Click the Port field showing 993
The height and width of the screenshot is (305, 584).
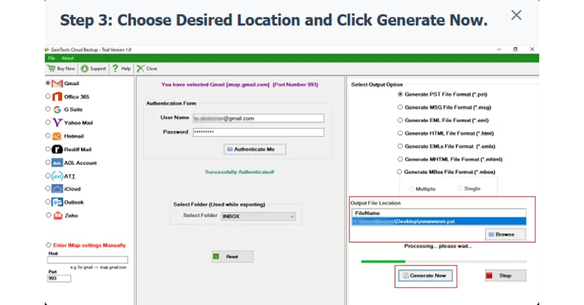point(59,279)
